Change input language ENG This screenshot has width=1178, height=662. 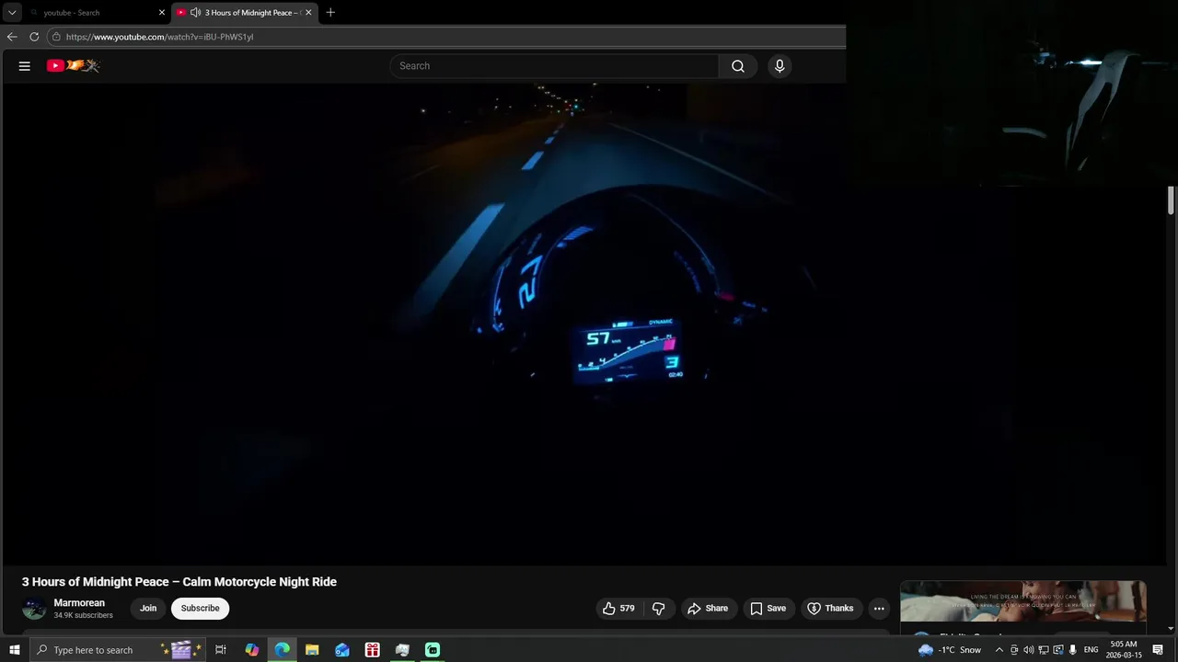1091,650
